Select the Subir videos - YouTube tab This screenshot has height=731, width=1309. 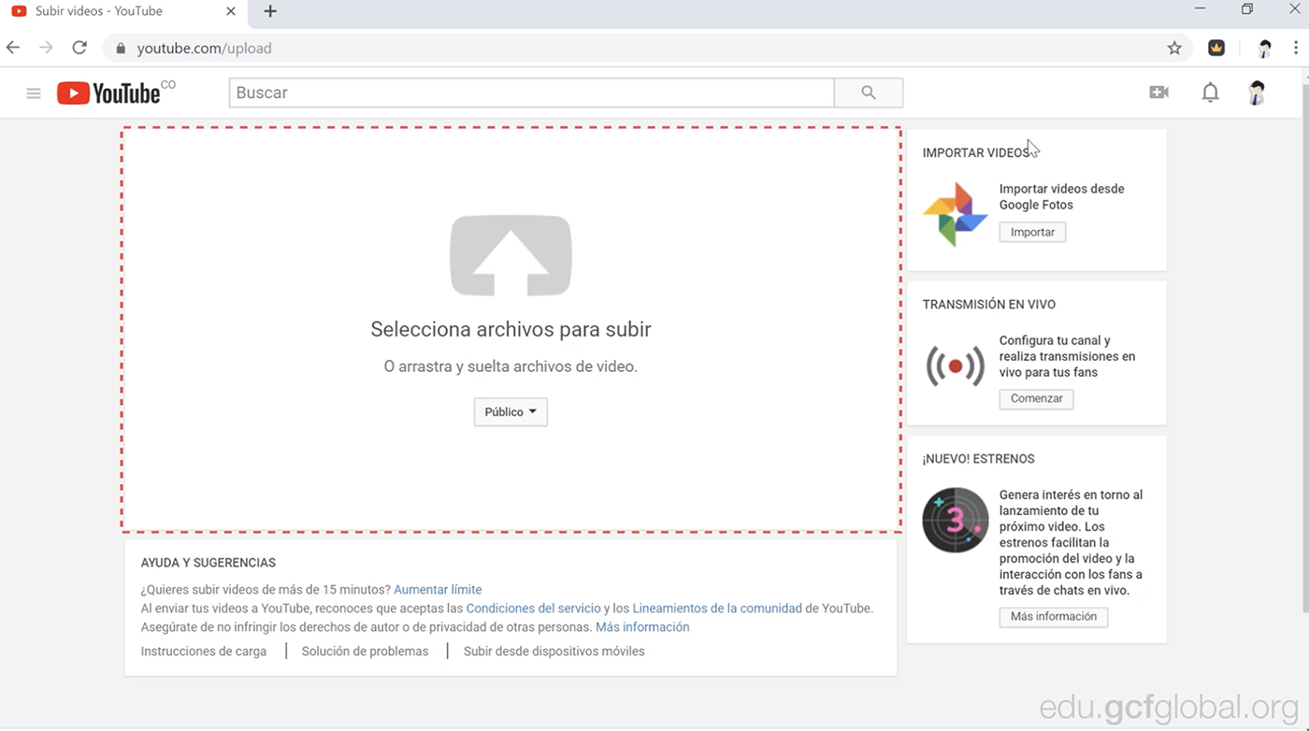(x=124, y=12)
